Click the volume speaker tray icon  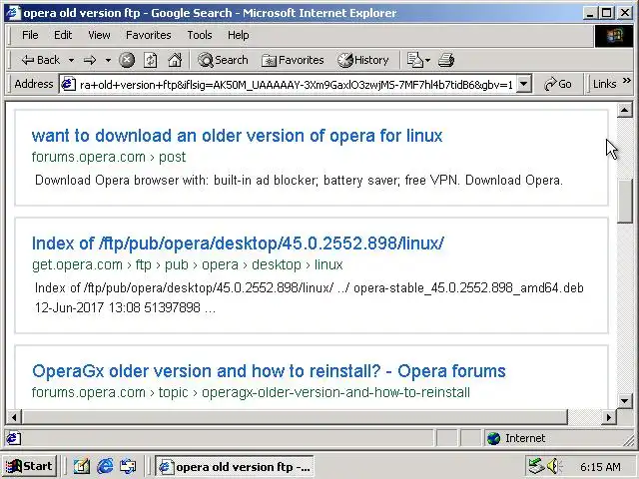coord(553,466)
